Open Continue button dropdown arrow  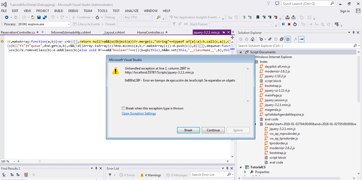tap(93, 17)
